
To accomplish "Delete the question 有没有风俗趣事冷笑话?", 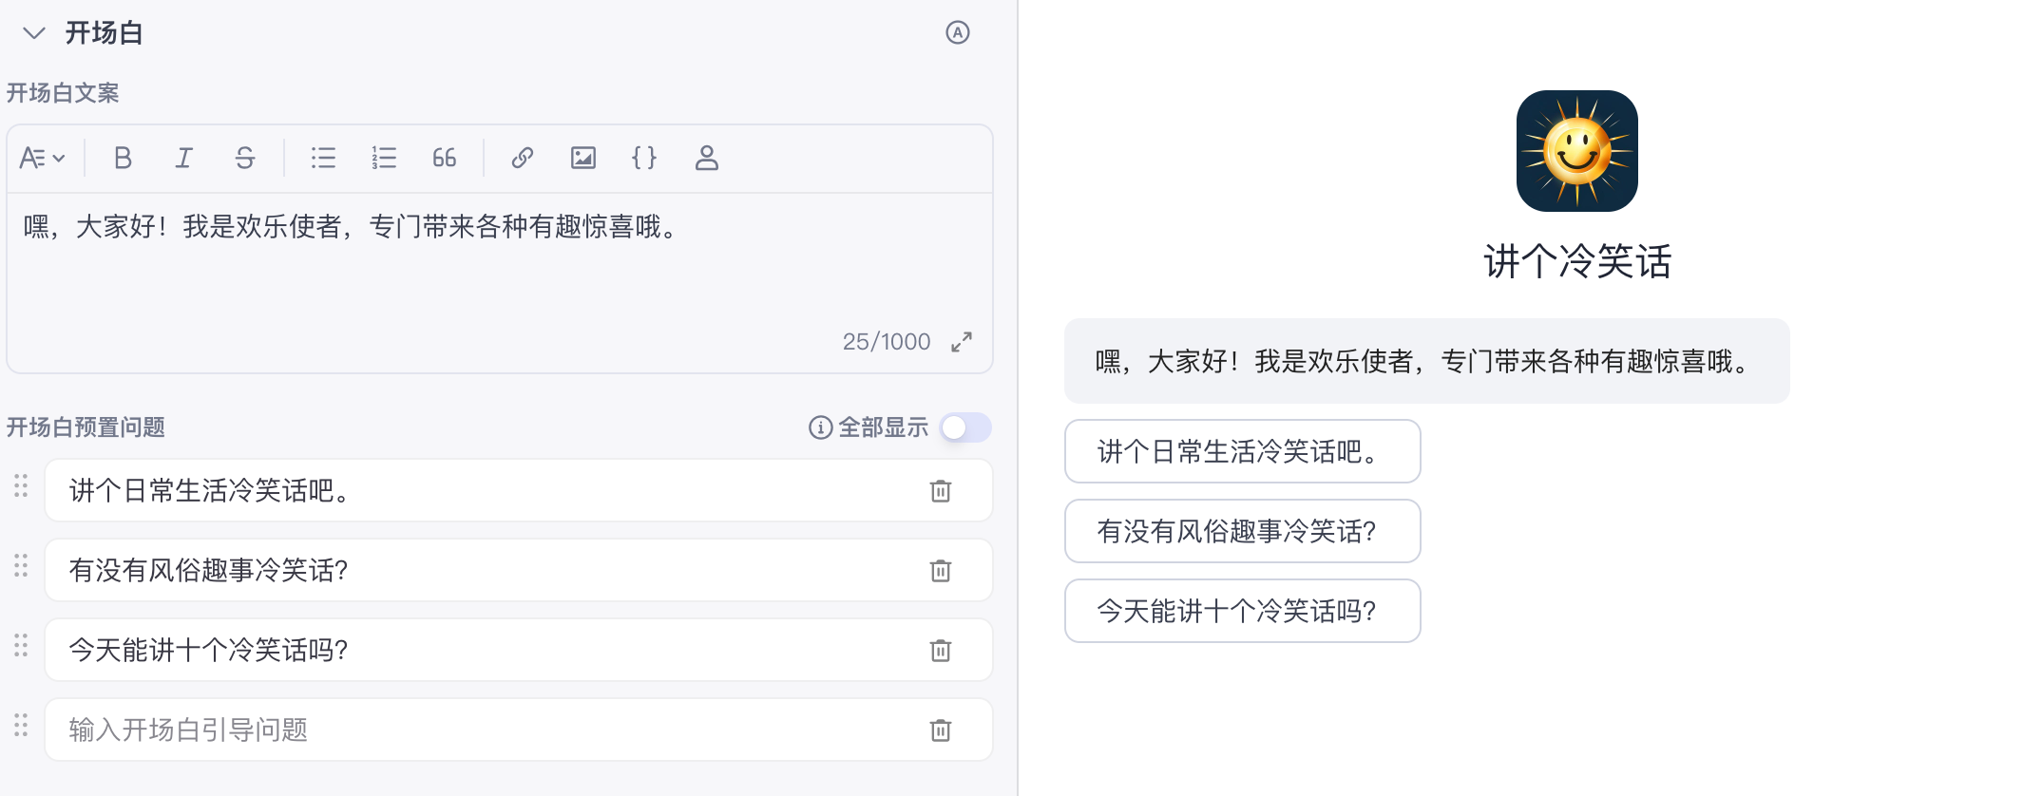I will coord(941,571).
